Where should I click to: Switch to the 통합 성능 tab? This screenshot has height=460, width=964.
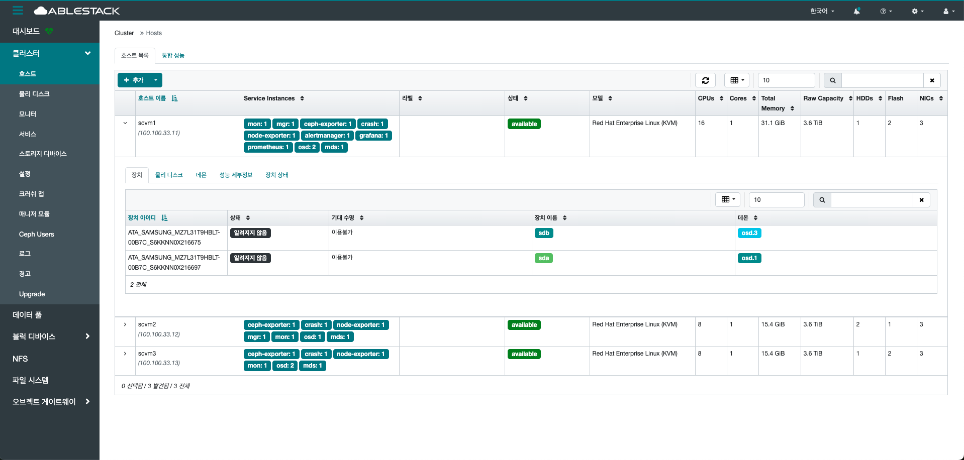[x=173, y=56]
